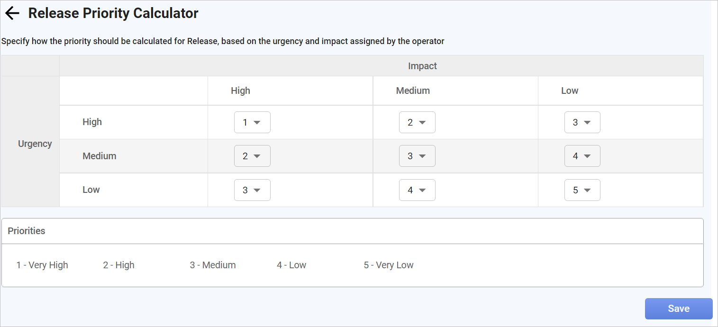
Task: Click the back arrow icon
Action: point(12,13)
